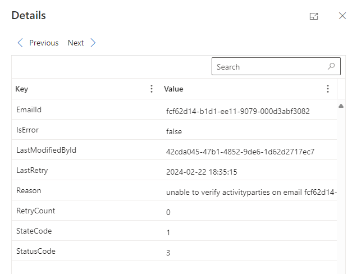The width and height of the screenshot is (352, 274).
Task: Select the RetryCount value 0
Action: click(168, 212)
